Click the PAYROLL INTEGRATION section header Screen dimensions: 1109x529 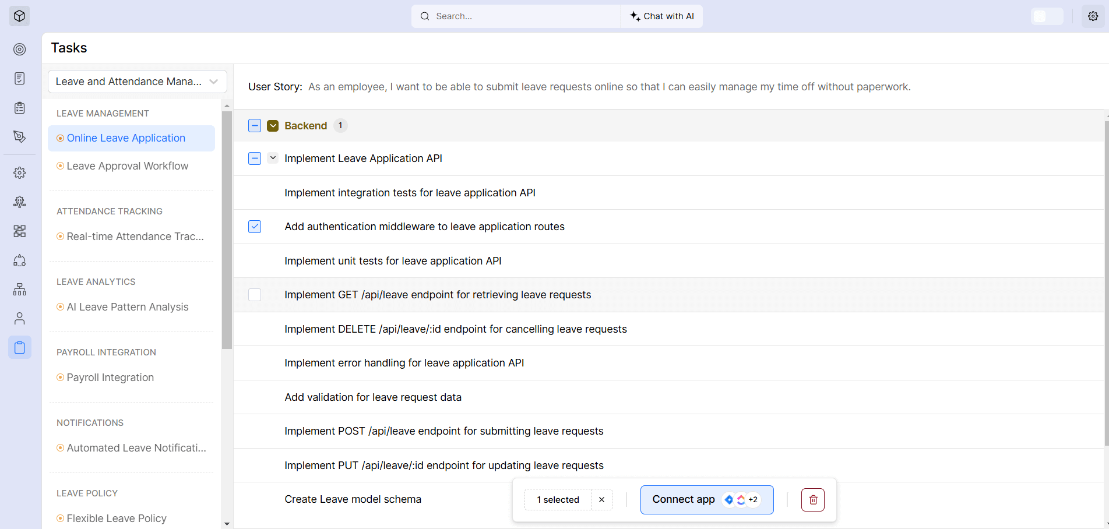pos(106,352)
